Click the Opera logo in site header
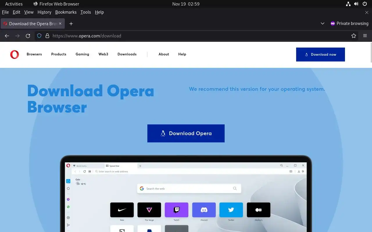 coord(15,54)
